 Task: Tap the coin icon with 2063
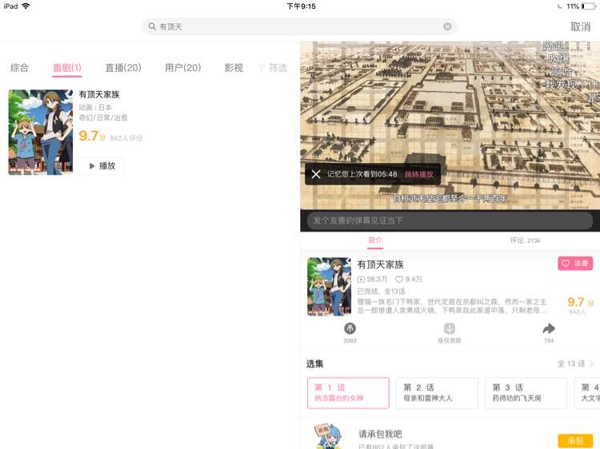(x=350, y=328)
